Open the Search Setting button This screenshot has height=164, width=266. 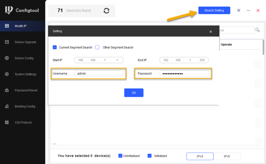(x=214, y=11)
